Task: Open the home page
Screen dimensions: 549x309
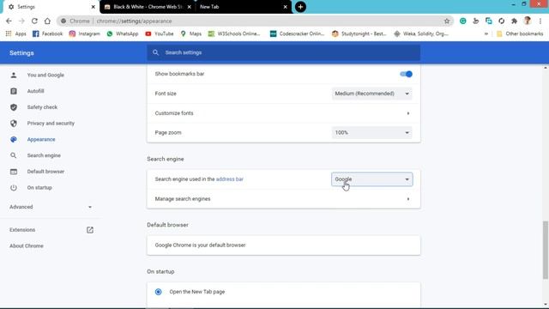Action: pos(47,21)
